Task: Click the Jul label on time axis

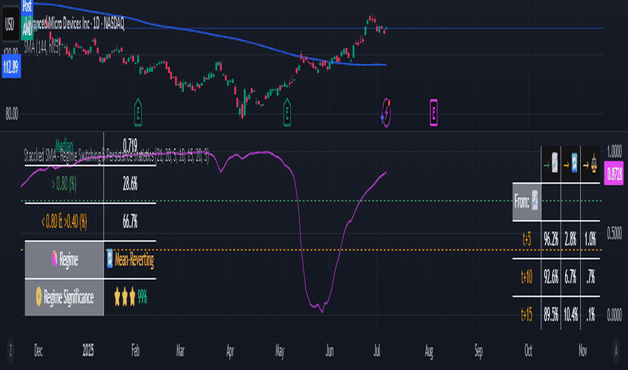Action: [377, 350]
